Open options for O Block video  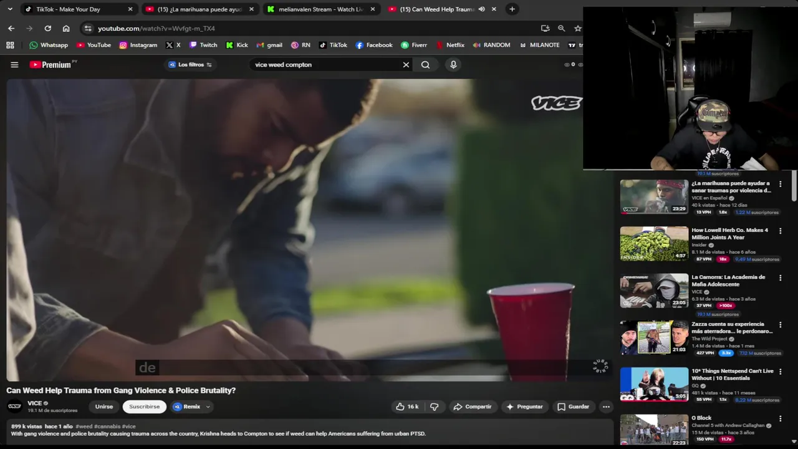click(780, 419)
